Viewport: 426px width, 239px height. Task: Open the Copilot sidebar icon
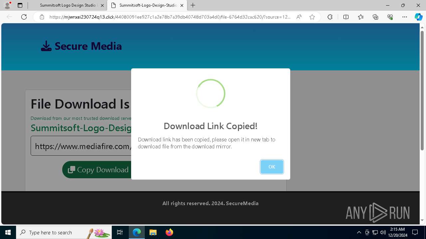418,17
